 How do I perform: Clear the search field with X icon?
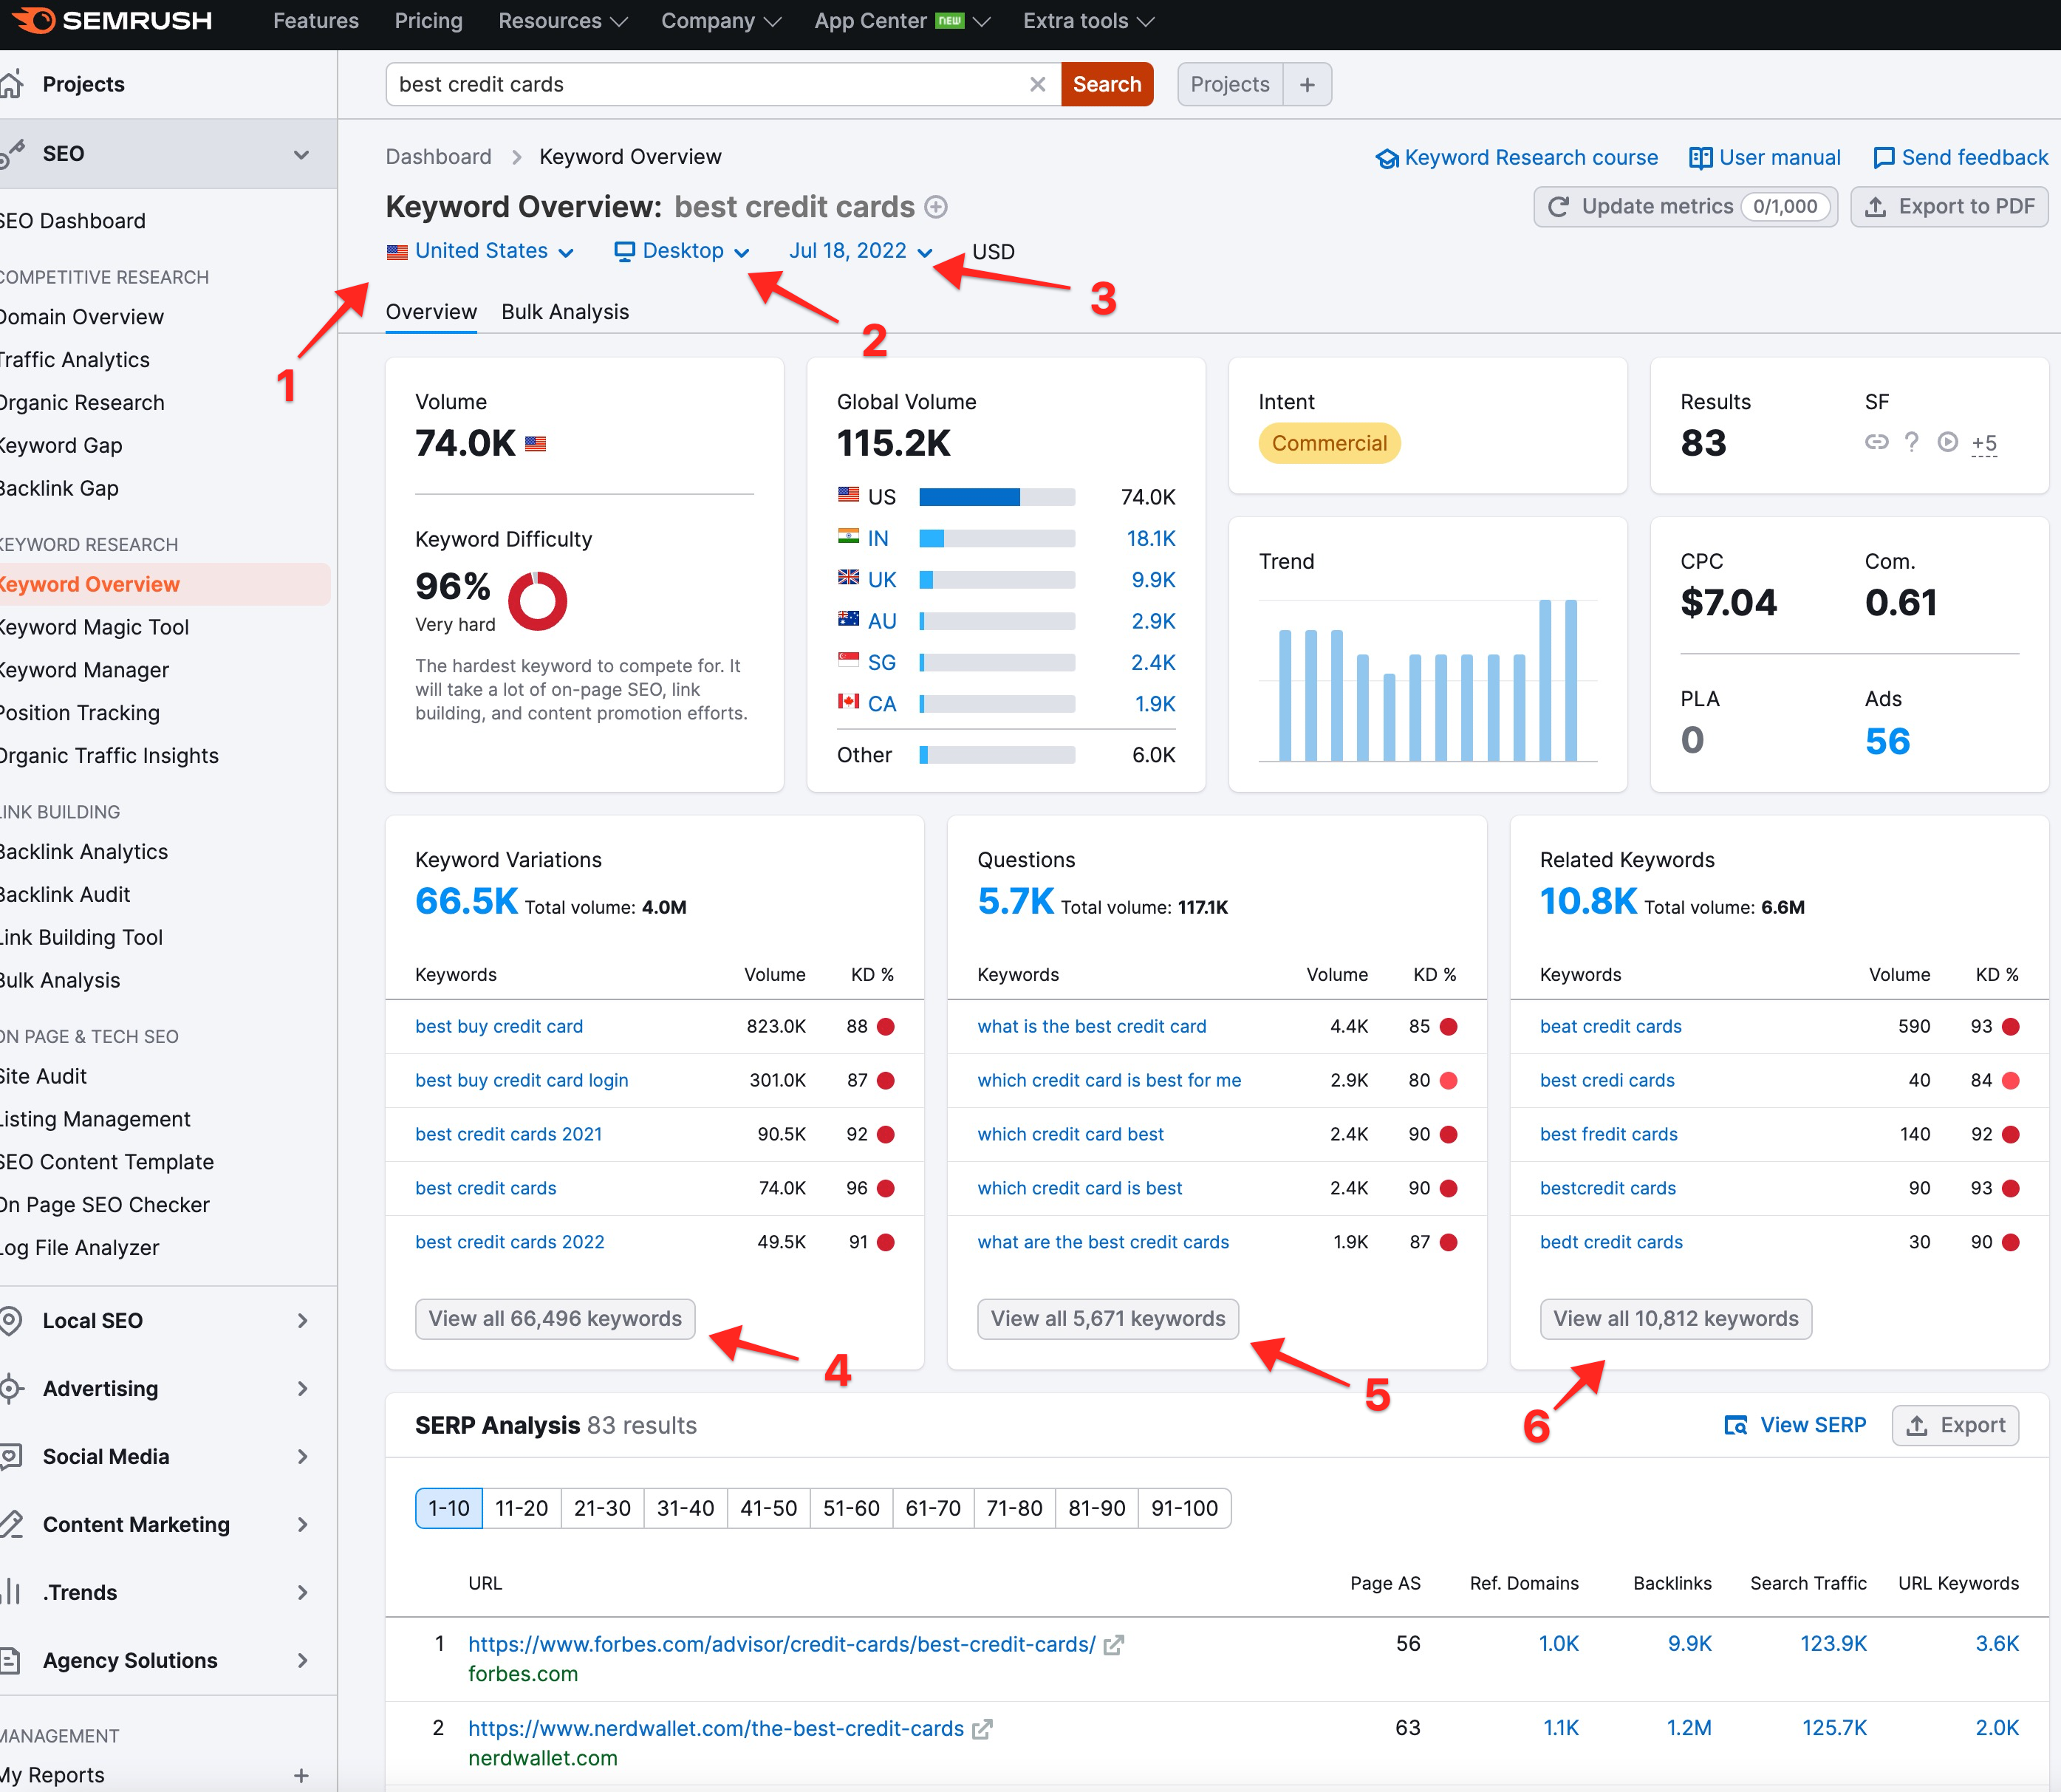1037,85
